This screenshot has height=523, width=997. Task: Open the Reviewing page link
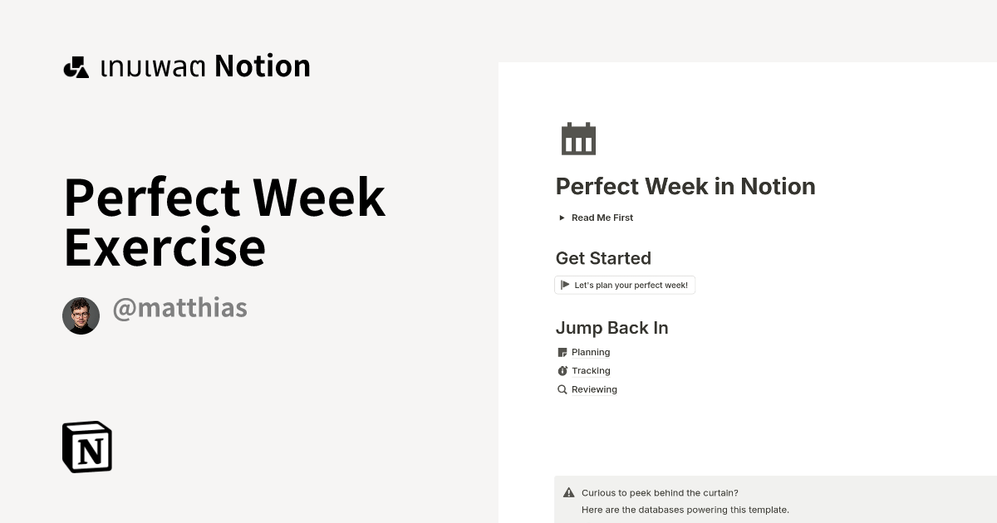pyautogui.click(x=593, y=389)
